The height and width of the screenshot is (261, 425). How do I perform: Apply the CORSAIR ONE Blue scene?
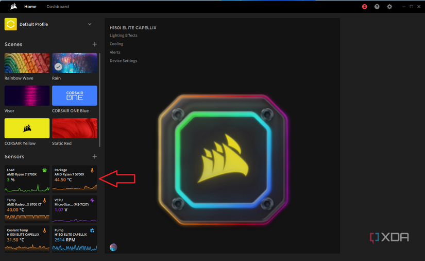click(x=75, y=95)
